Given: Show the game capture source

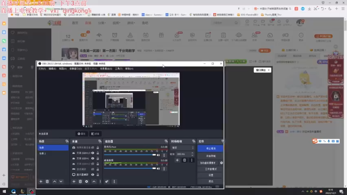Looking at the screenshot, I should click(x=93, y=169).
